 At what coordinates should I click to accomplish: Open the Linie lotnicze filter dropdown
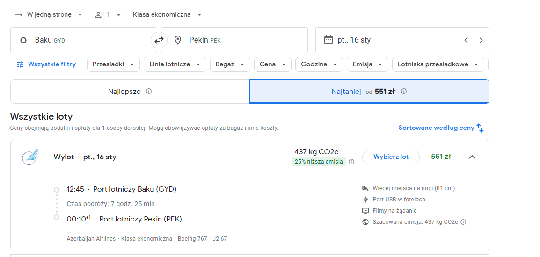175,64
